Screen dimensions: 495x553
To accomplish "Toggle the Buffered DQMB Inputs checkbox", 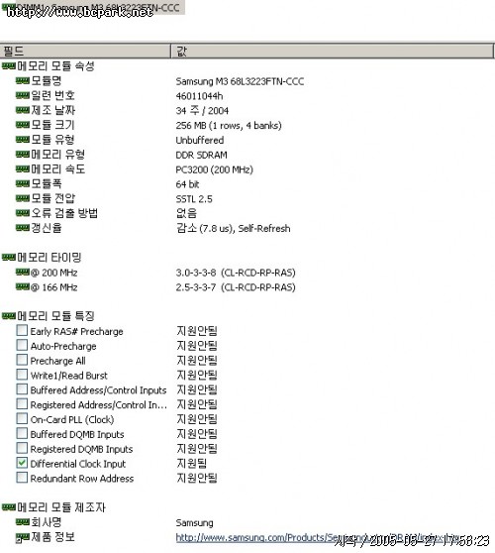I will [x=22, y=433].
